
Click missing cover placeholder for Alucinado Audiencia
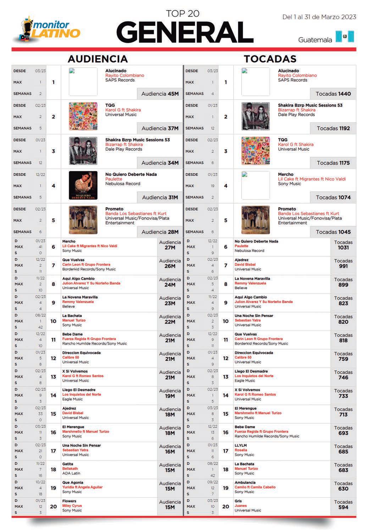(83, 82)
